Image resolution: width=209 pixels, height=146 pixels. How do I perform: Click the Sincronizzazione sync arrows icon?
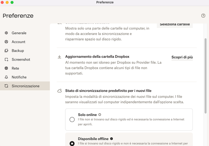tap(7, 86)
